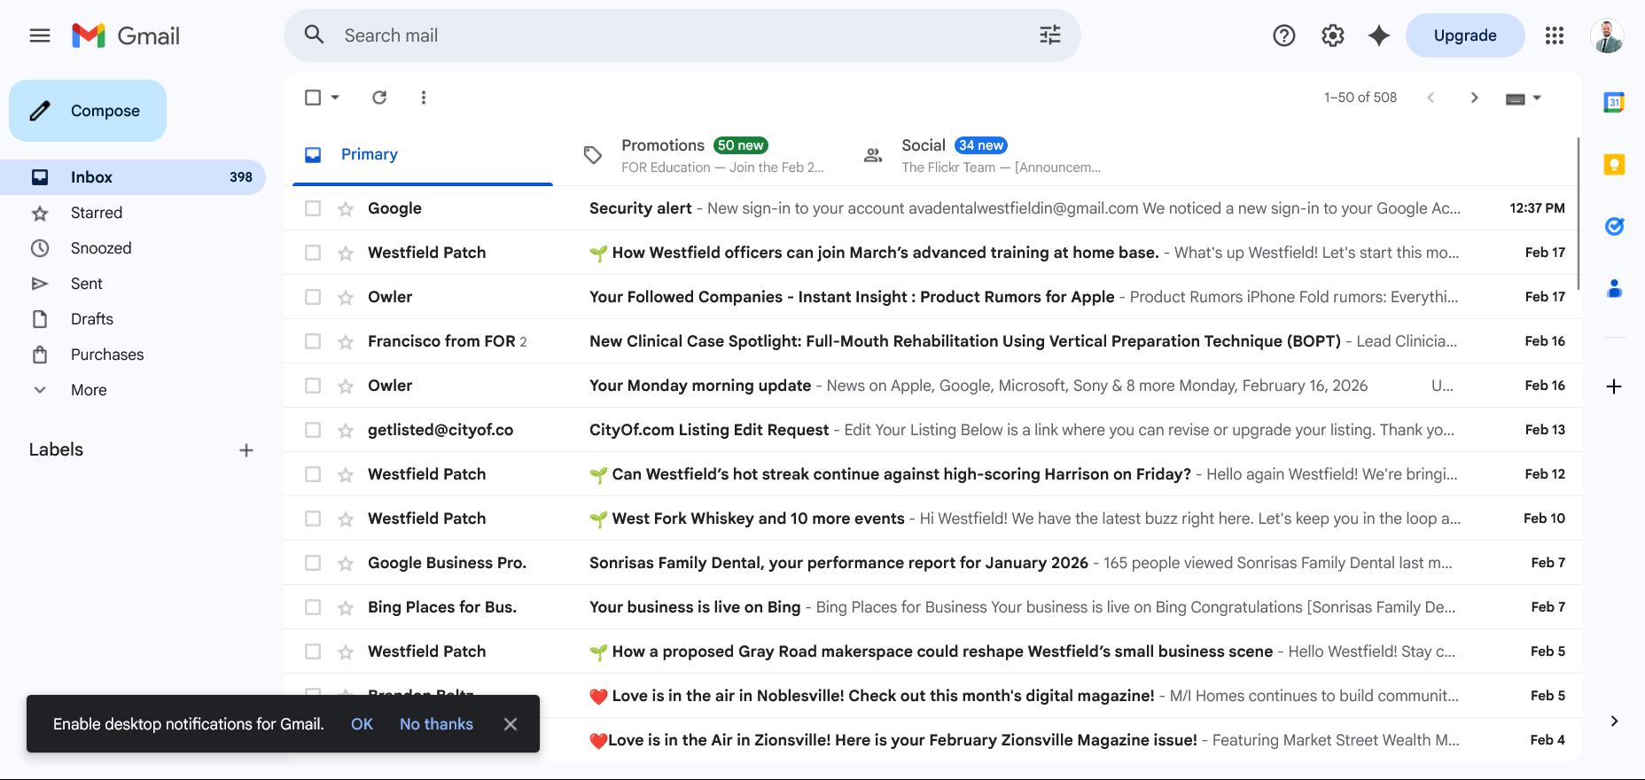Get add-ons with the plus icon
The height and width of the screenshot is (780, 1645).
pos(1614,386)
